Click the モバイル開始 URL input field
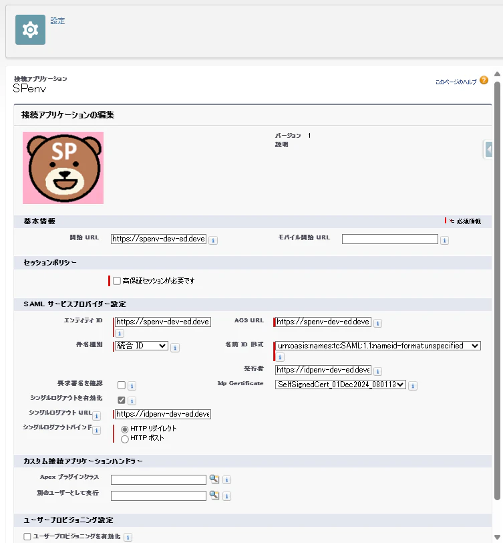 [x=390, y=239]
